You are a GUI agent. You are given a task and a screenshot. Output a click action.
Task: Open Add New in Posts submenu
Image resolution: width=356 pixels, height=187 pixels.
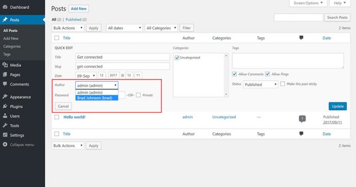11,38
